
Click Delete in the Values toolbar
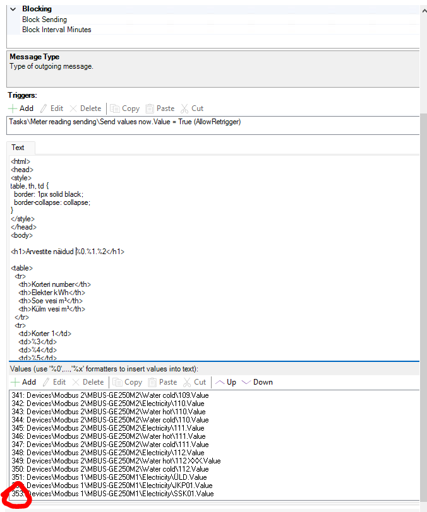point(88,382)
